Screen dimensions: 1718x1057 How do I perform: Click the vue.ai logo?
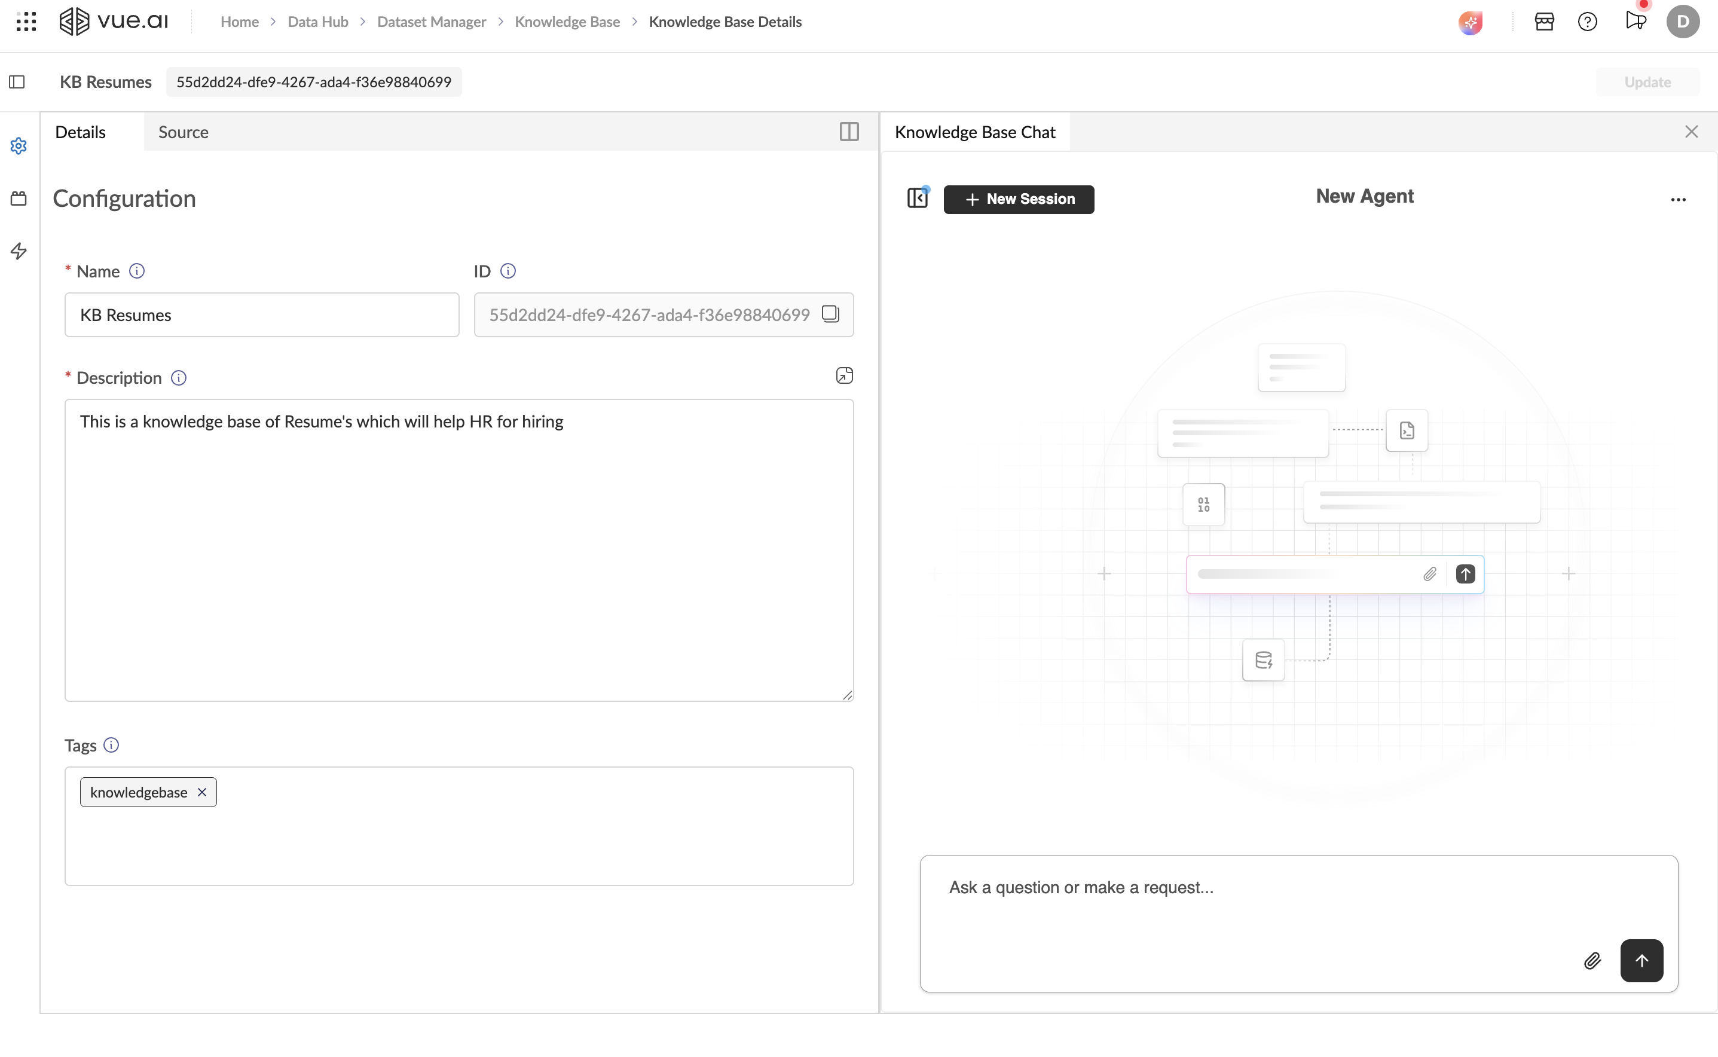(114, 22)
